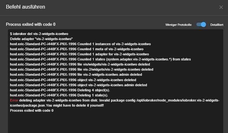Click the Detailliert label
This screenshot has height=133, width=228.
[216, 25]
